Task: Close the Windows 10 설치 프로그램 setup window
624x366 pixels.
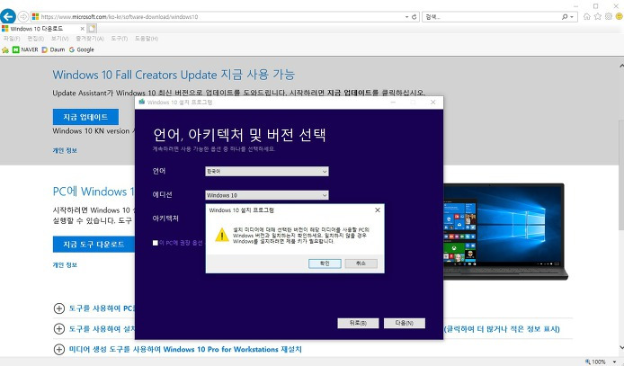Action: pyautogui.click(x=433, y=103)
